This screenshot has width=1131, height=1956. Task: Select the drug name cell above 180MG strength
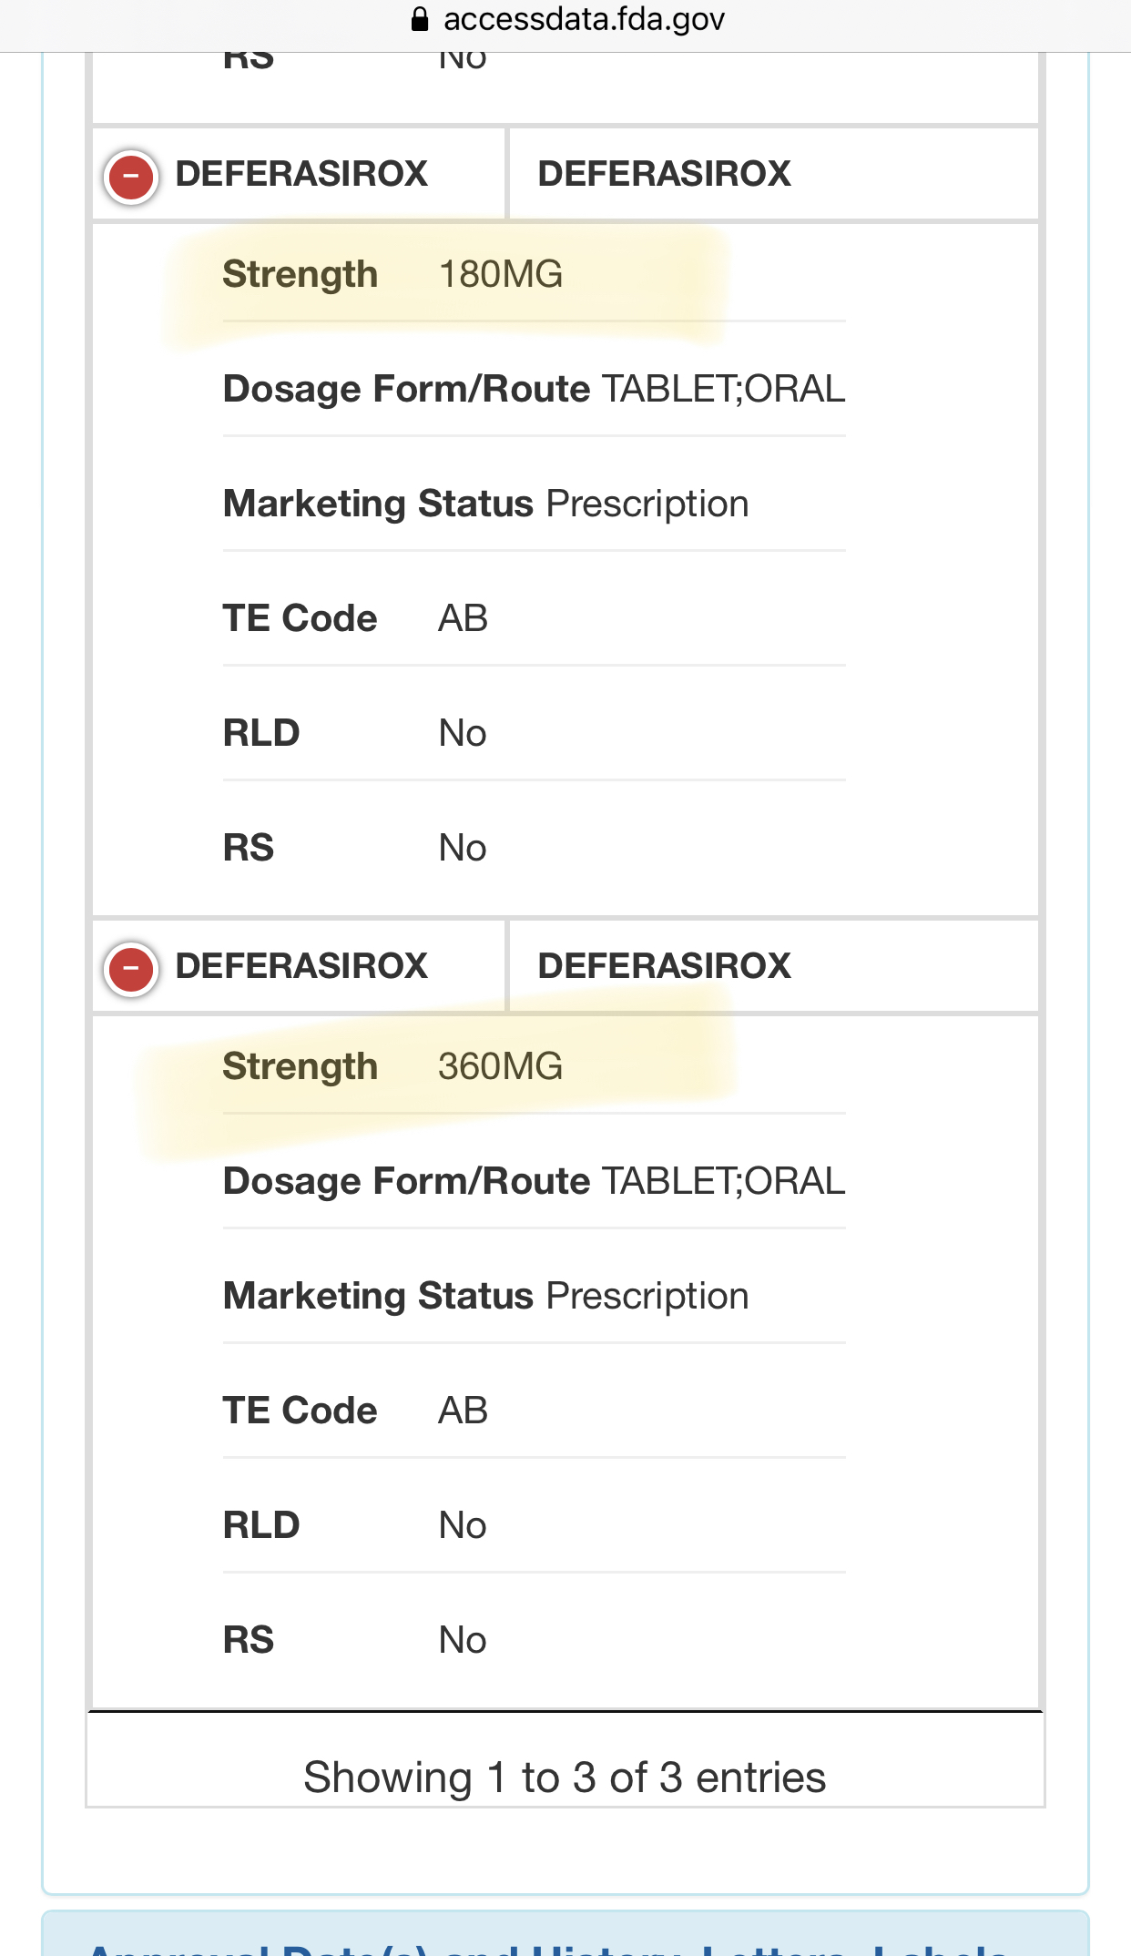coord(301,174)
